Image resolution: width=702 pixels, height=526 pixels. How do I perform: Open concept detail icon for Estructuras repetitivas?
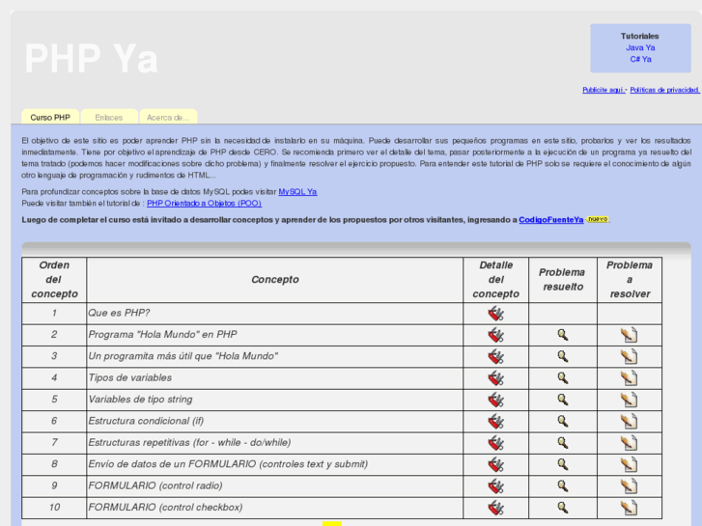[495, 443]
